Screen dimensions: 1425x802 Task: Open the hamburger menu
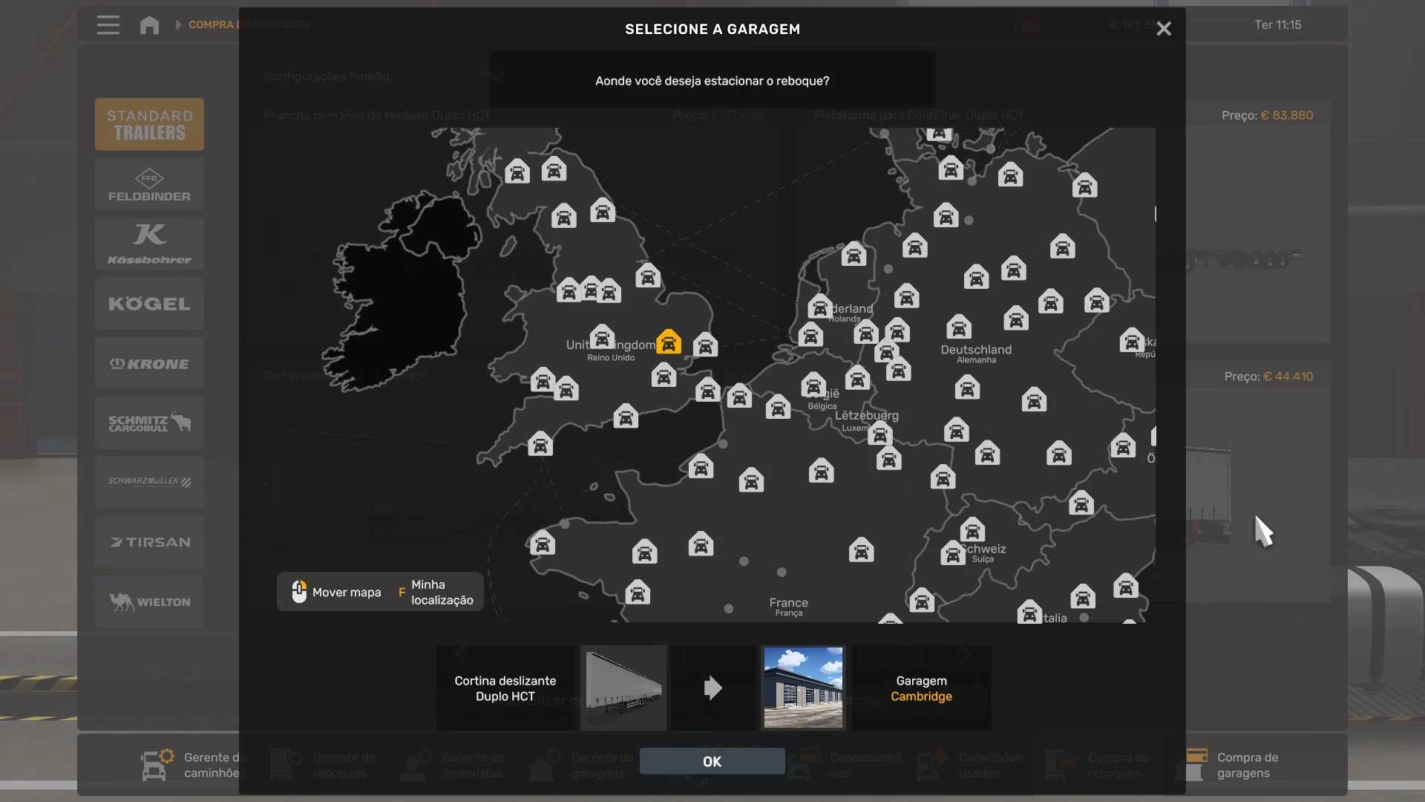click(108, 25)
